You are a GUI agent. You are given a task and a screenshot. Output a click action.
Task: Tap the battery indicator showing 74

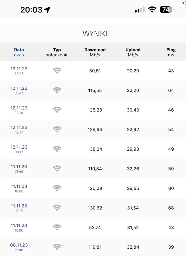[166, 10]
